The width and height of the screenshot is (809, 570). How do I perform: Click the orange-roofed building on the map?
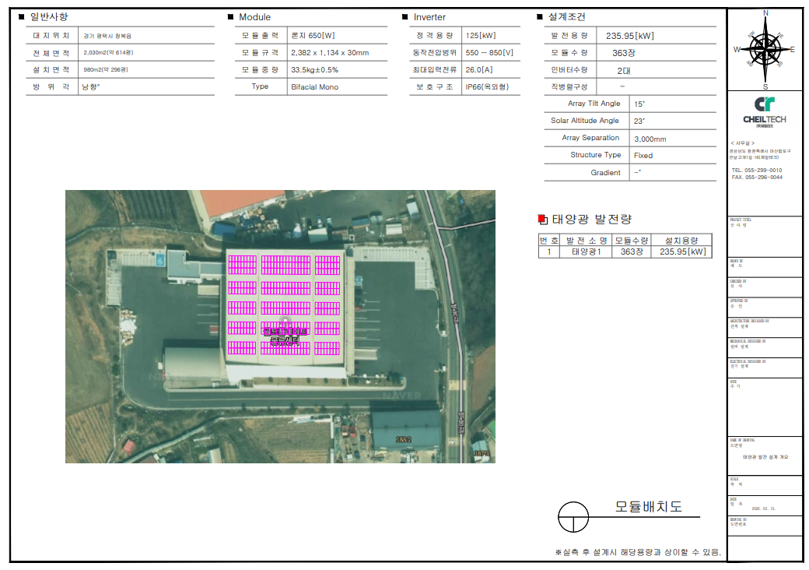[x=243, y=202]
